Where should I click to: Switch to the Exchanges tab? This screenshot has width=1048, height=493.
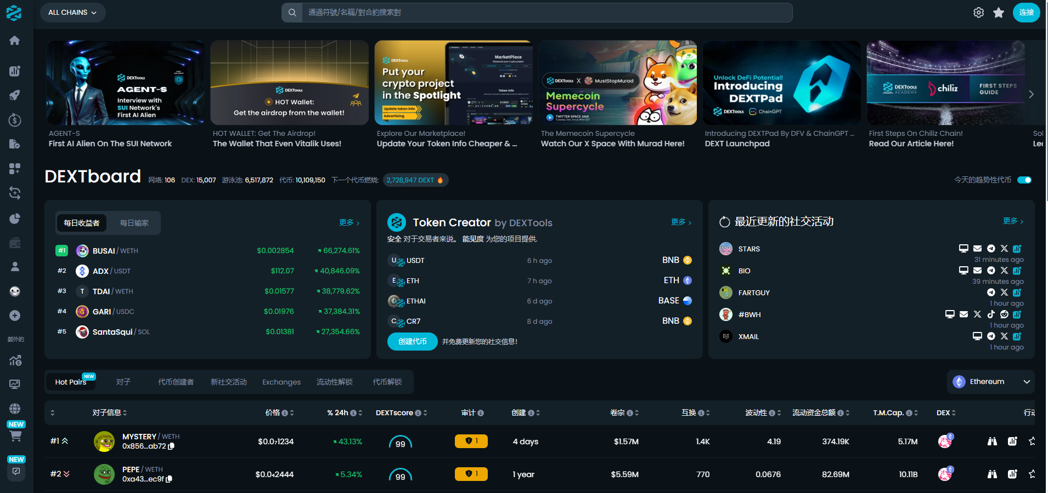pyautogui.click(x=281, y=382)
